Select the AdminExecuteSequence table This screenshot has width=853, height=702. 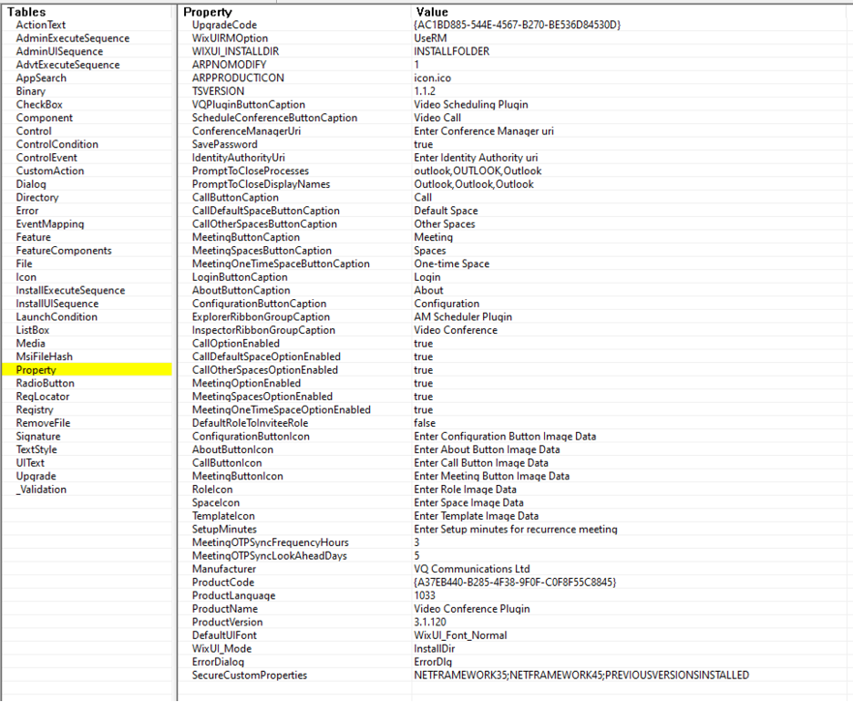point(73,38)
